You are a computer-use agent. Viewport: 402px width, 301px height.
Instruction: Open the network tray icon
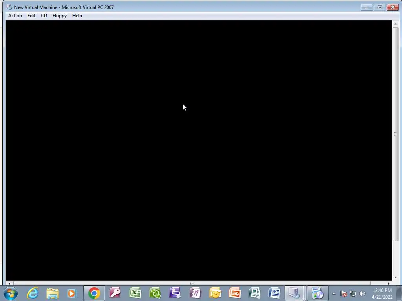coord(353,294)
